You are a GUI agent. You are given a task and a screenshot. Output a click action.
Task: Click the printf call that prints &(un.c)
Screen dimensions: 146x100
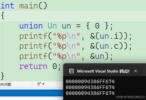click(x=75, y=46)
